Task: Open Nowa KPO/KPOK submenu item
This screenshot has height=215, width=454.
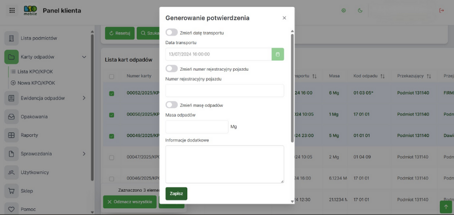Action: click(x=36, y=83)
